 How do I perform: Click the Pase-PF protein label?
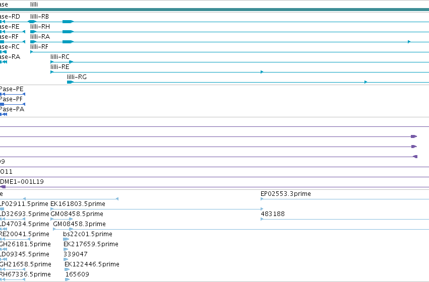point(11,99)
